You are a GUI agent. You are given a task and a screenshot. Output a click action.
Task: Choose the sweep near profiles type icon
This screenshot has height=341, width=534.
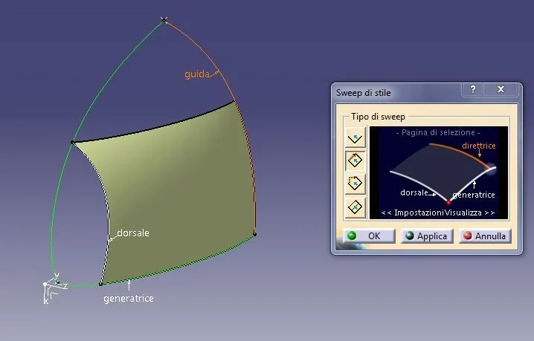[356, 207]
